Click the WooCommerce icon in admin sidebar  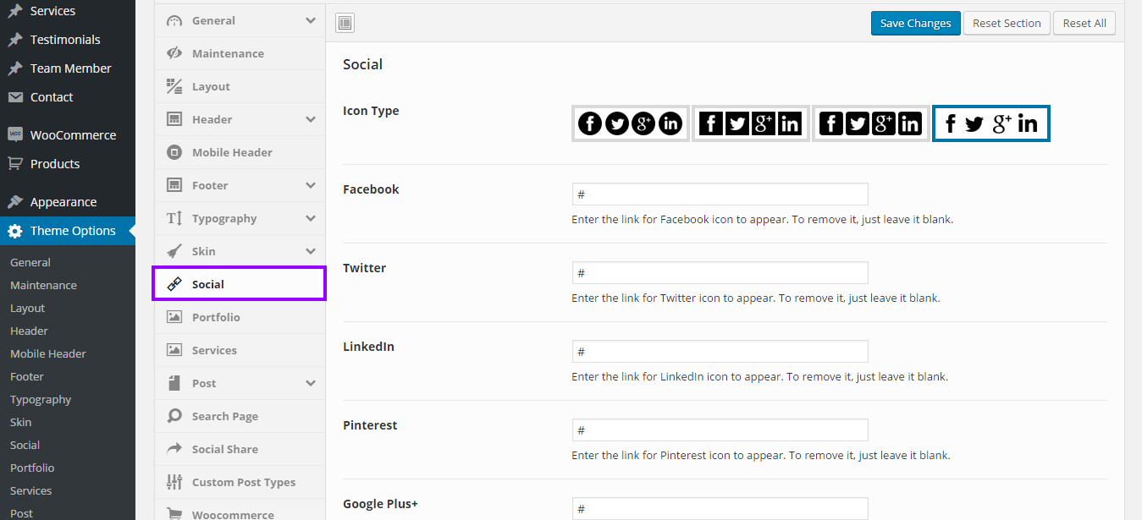tap(15, 135)
